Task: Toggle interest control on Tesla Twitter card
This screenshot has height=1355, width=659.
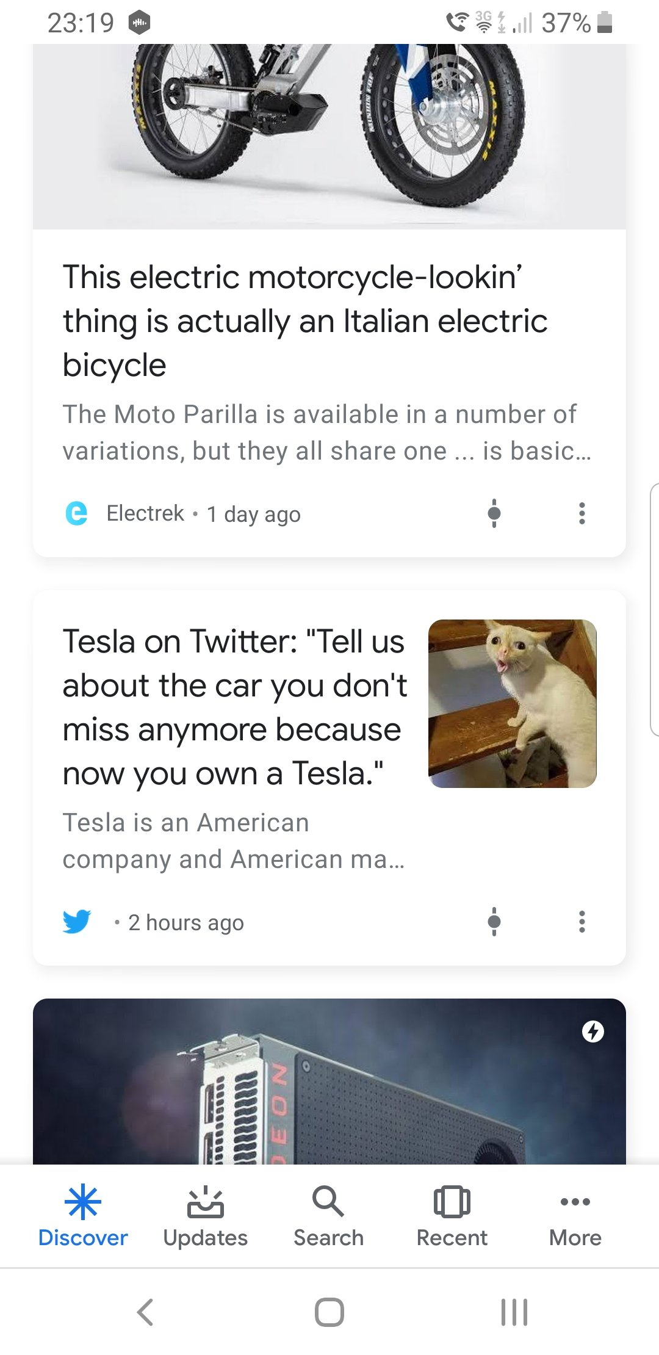Action: tap(494, 922)
